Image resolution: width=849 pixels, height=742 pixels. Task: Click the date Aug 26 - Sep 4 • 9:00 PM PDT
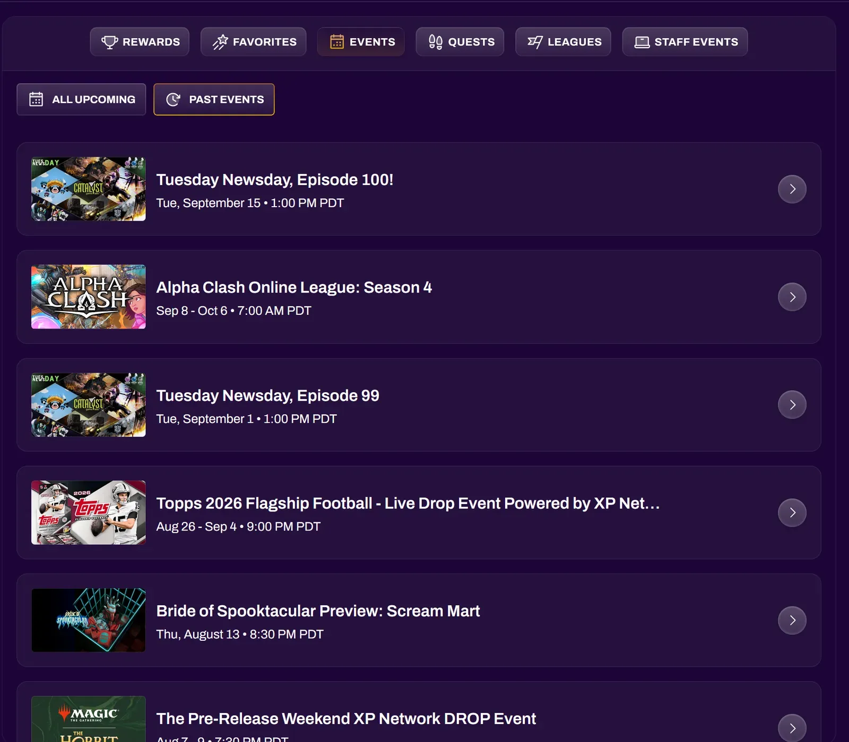[238, 526]
